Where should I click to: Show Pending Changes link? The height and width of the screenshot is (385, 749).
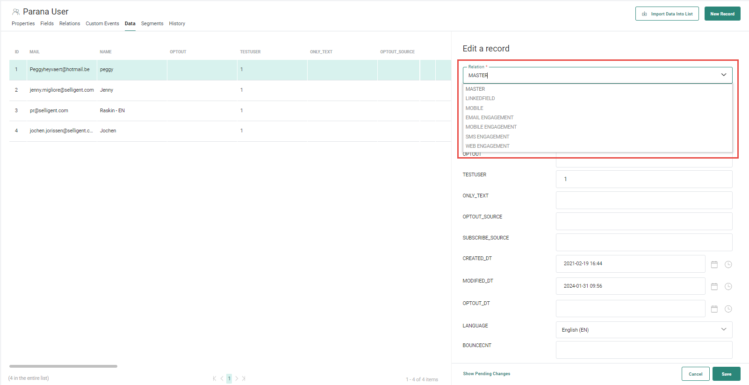(x=486, y=374)
